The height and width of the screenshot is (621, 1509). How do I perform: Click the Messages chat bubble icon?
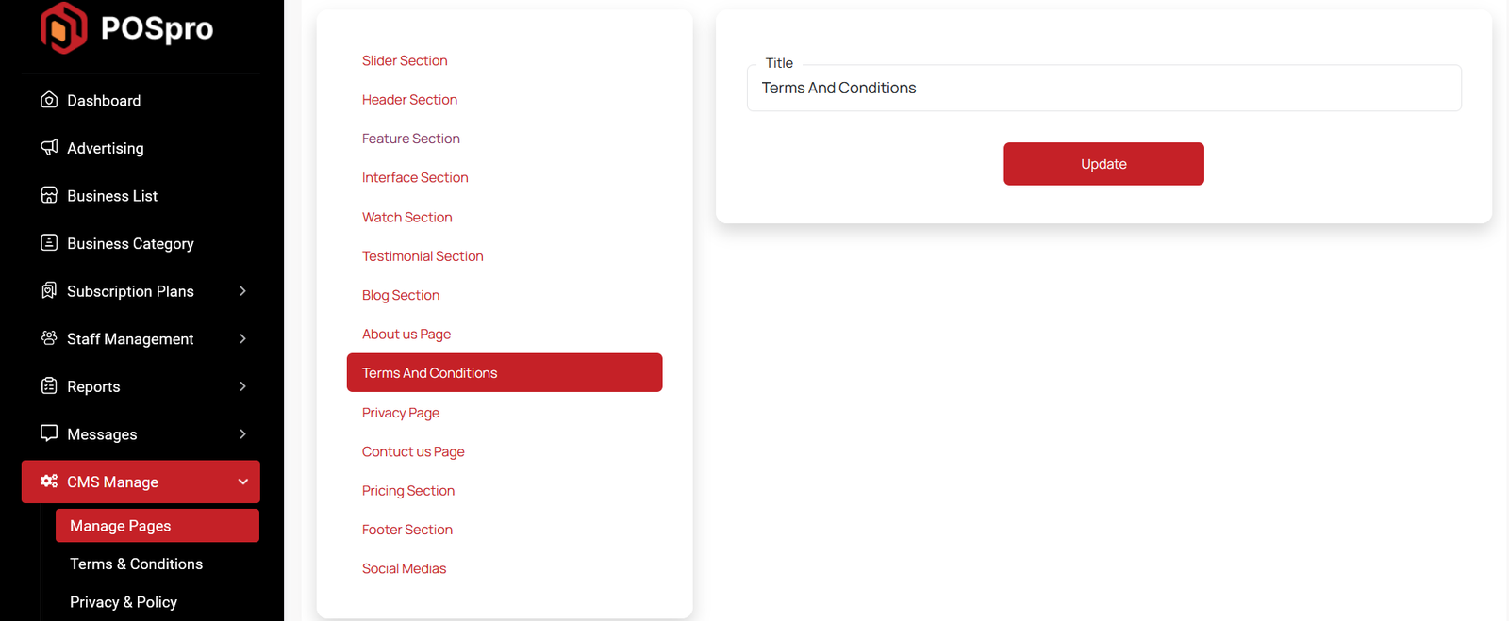click(x=49, y=433)
